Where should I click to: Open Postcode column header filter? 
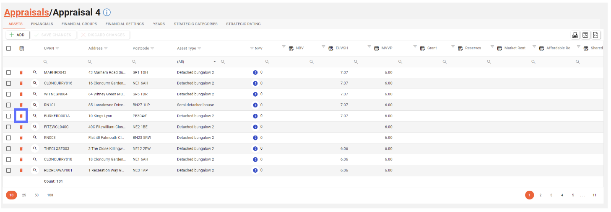(152, 49)
